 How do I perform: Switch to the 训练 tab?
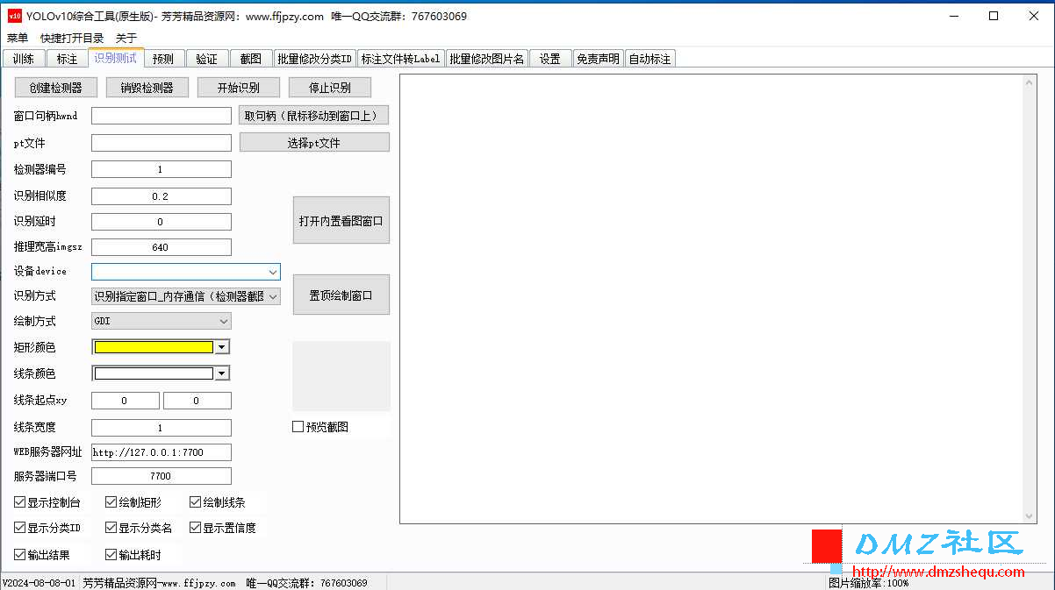24,59
